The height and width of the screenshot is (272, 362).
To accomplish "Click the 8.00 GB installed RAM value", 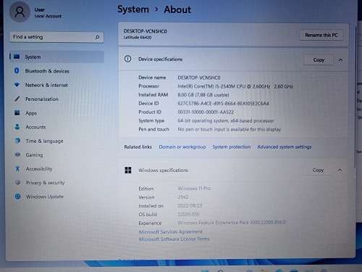I will point(203,95).
